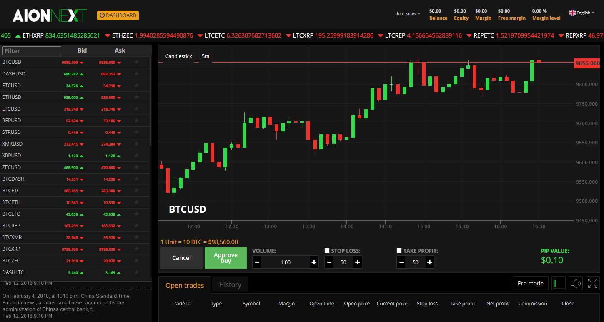Select the ETHUSD instrument row
The height and width of the screenshot is (322, 604).
[75, 97]
